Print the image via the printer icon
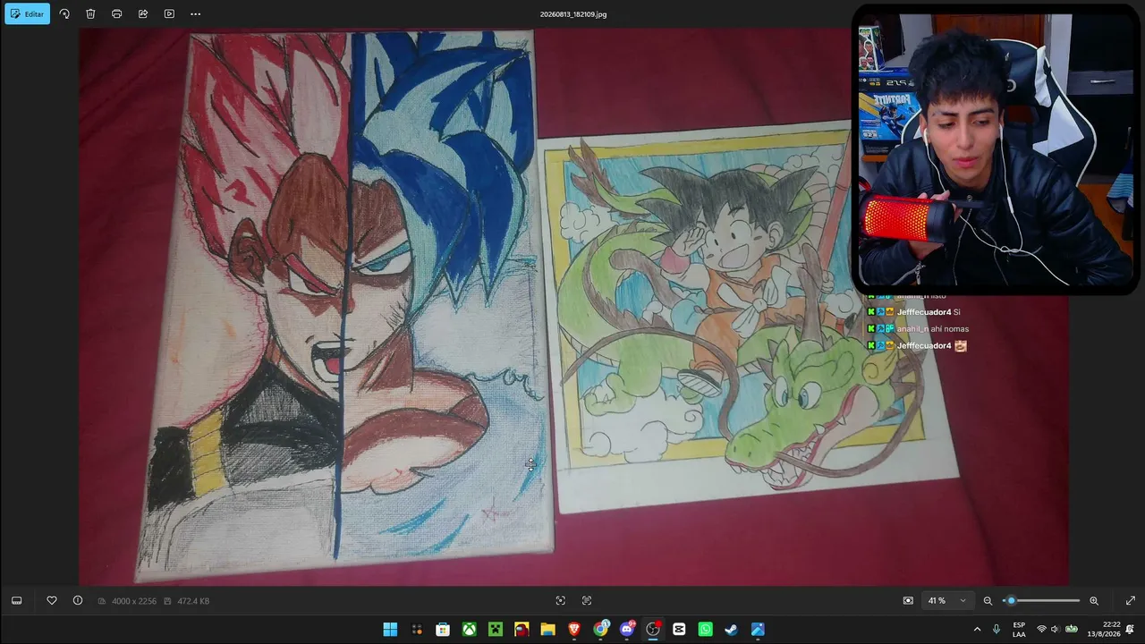 116,14
